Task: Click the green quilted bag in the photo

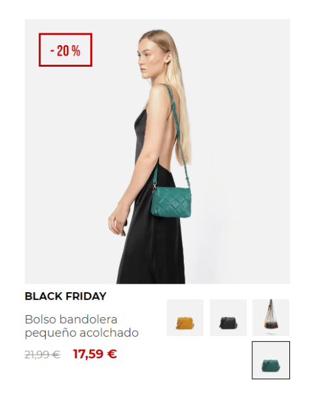Action: [171, 202]
